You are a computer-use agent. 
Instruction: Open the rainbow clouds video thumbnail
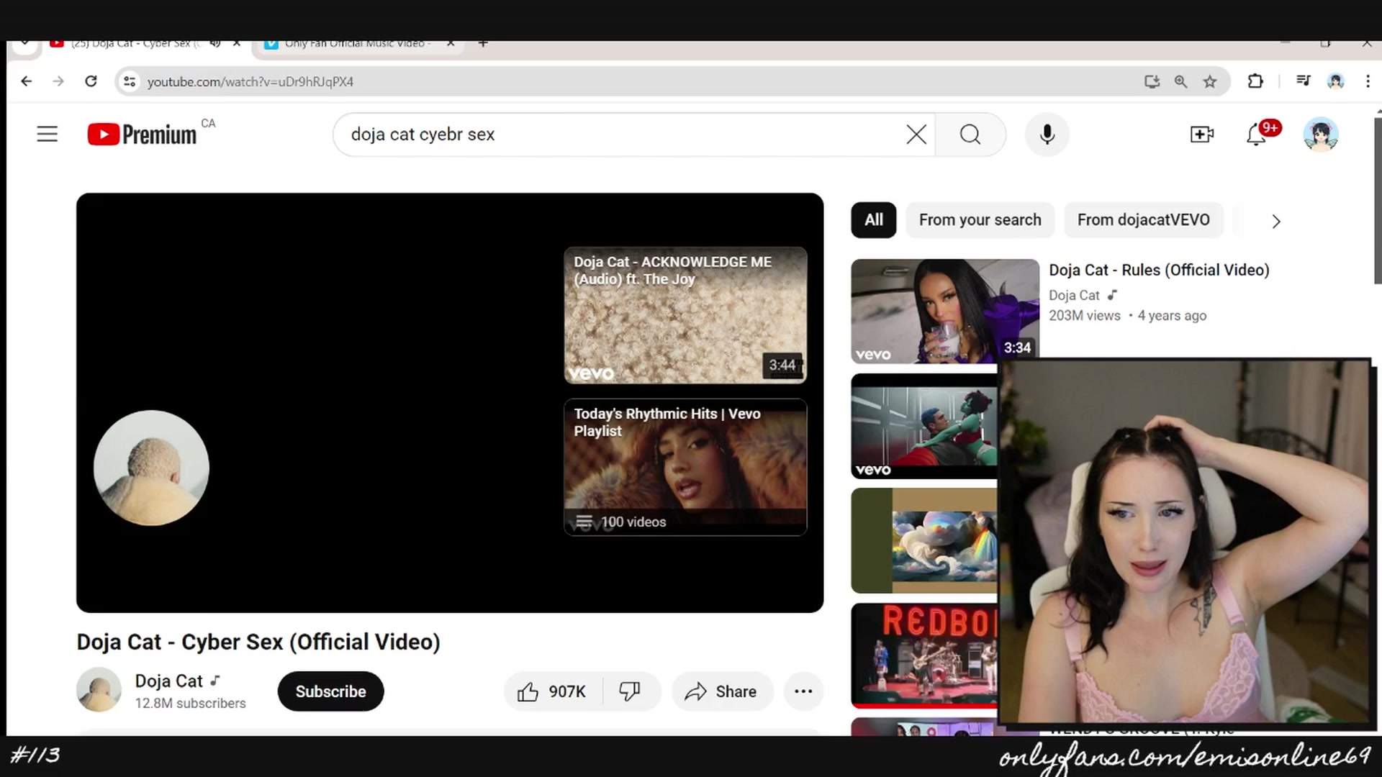point(924,541)
